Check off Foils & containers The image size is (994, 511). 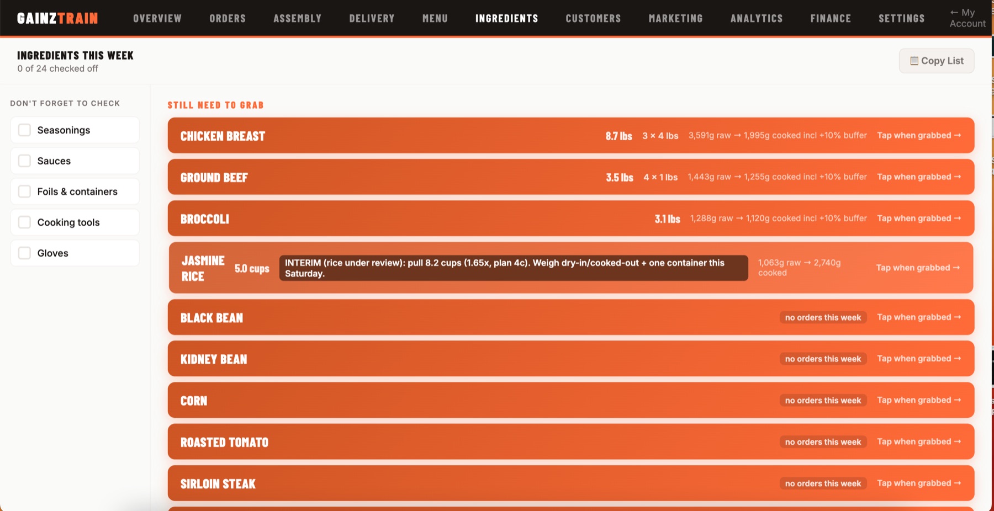coord(24,191)
